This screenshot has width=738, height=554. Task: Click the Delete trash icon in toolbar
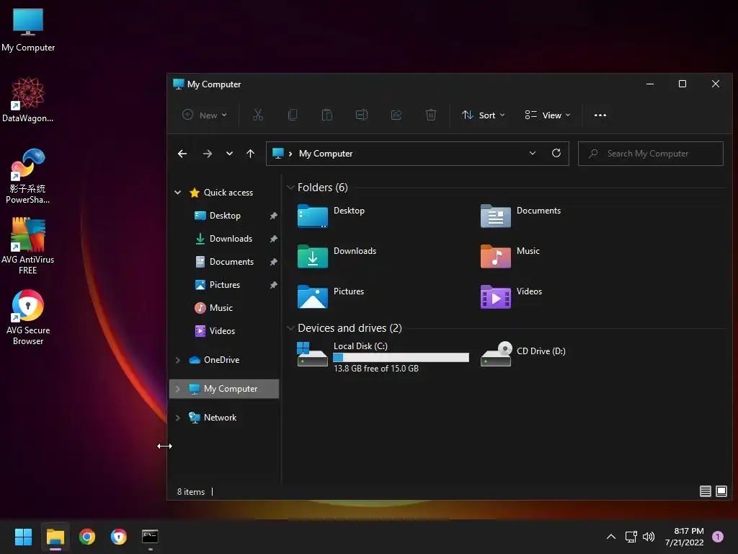coord(431,115)
